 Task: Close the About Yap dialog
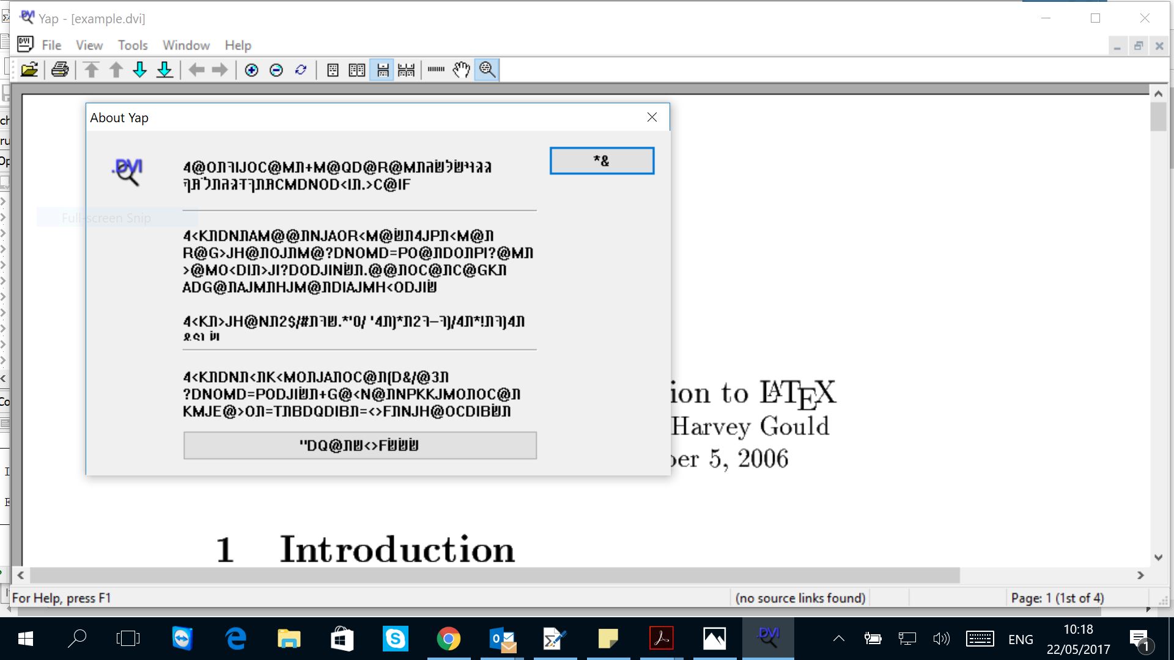click(652, 117)
